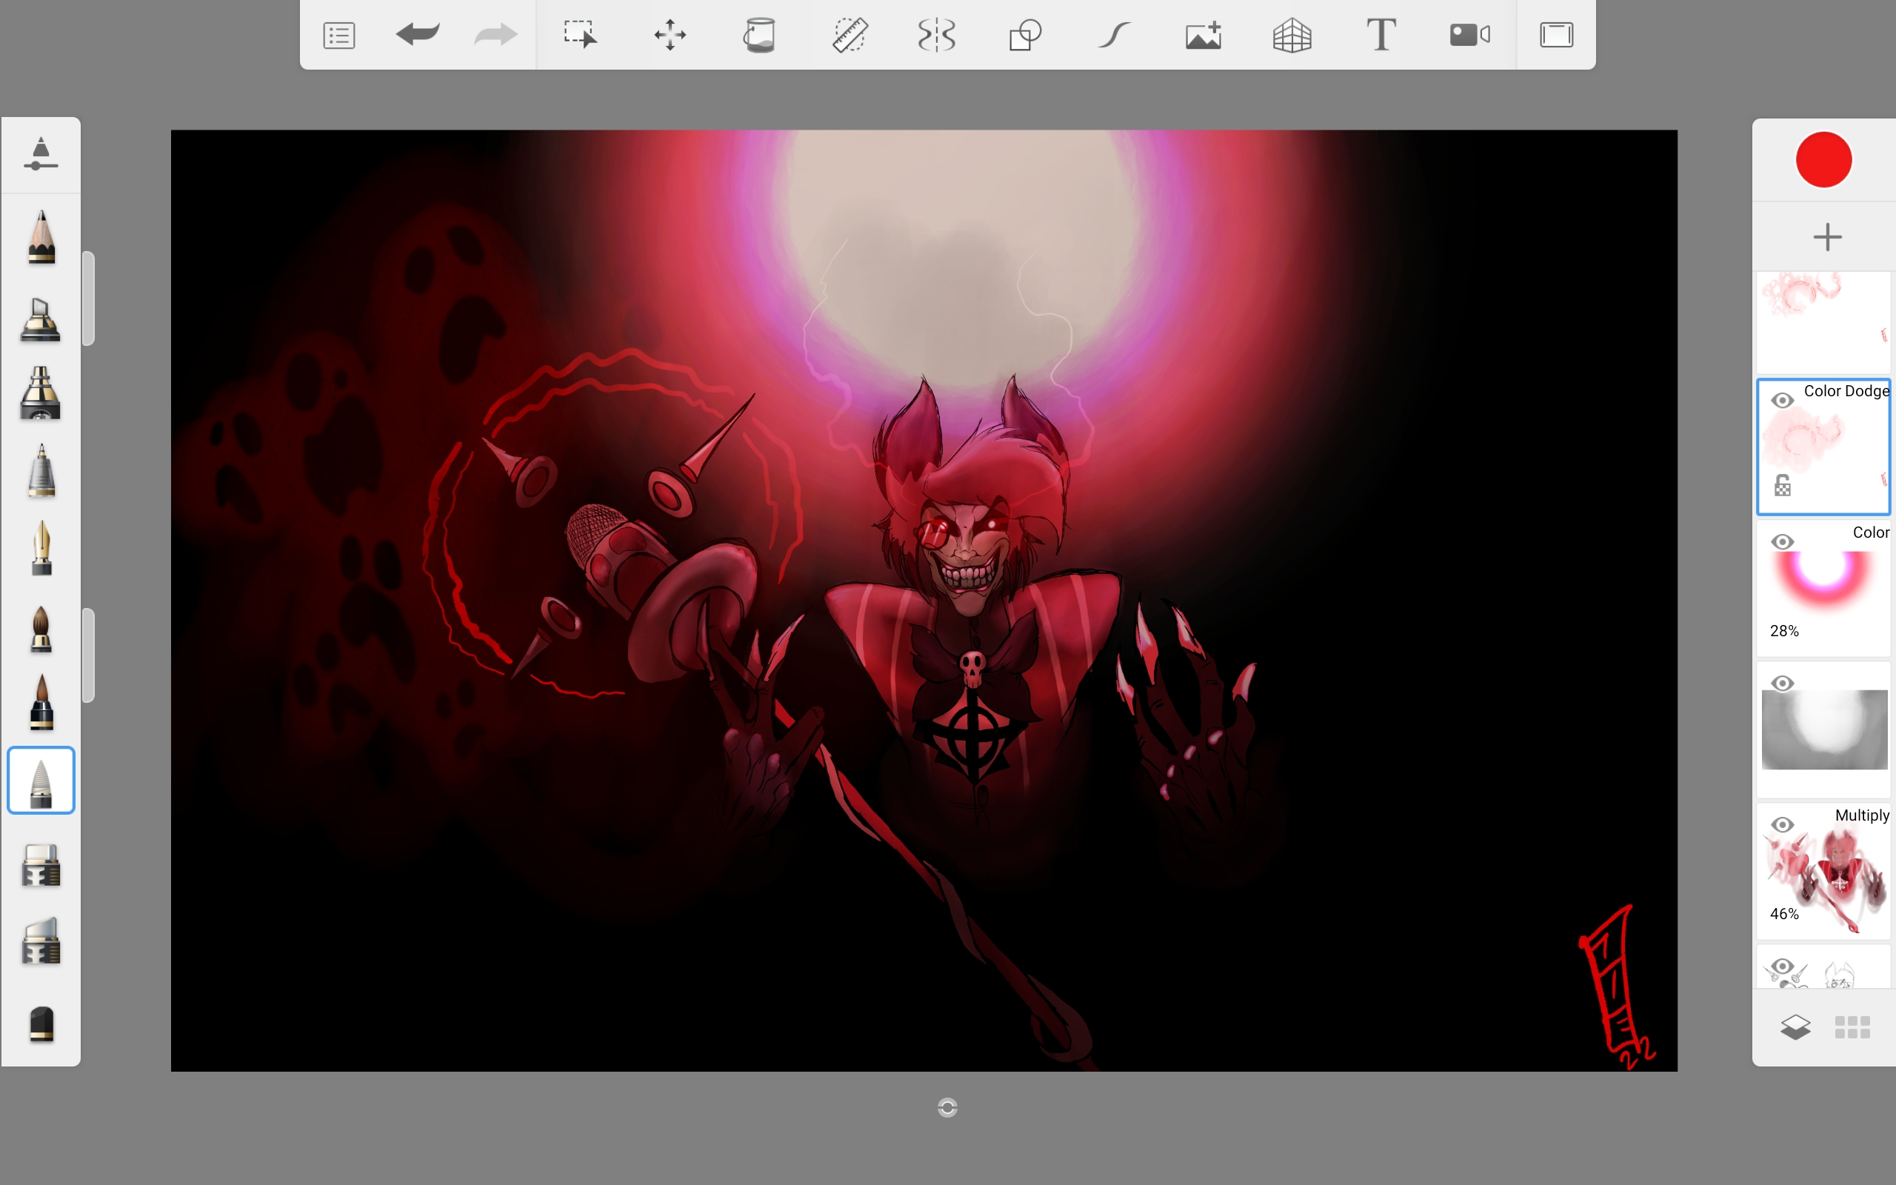Add a new layer with plus button
This screenshot has height=1185, width=1896.
tap(1827, 237)
